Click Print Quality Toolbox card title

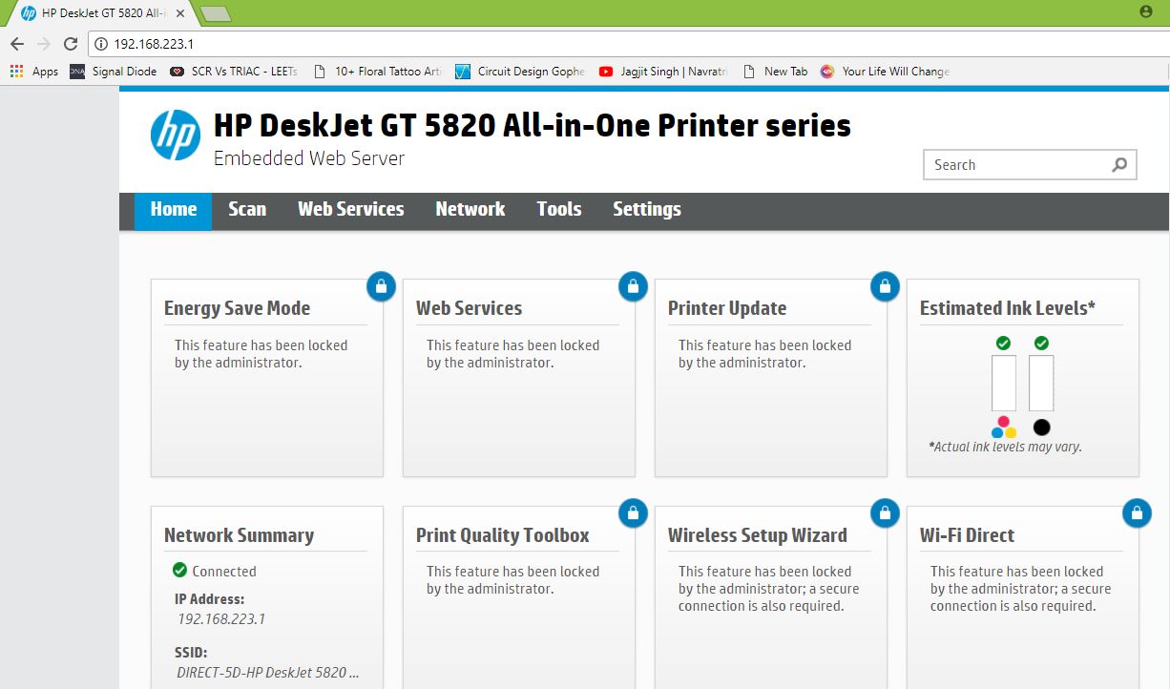pyautogui.click(x=503, y=535)
